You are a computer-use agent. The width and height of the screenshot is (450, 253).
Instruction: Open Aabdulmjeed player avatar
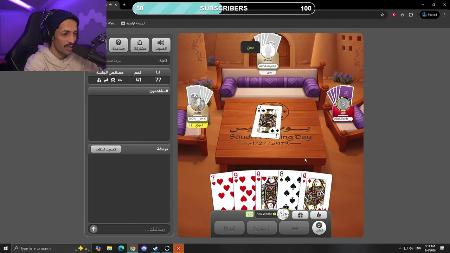point(268,52)
